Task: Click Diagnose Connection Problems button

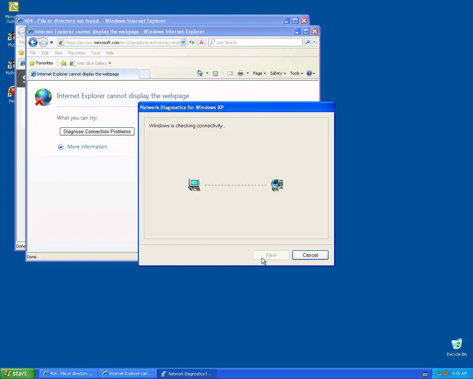Action: coord(97,131)
